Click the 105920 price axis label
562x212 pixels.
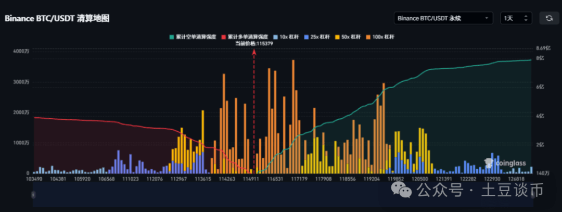[x=81, y=179]
